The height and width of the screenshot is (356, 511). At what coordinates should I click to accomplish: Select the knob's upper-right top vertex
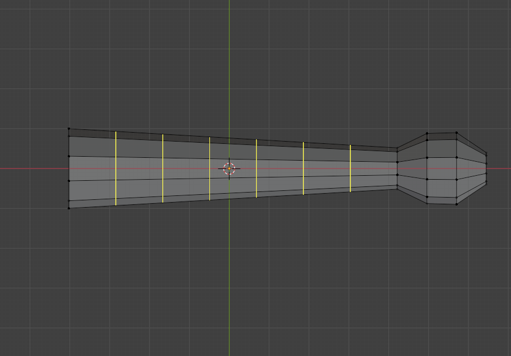[x=457, y=133]
